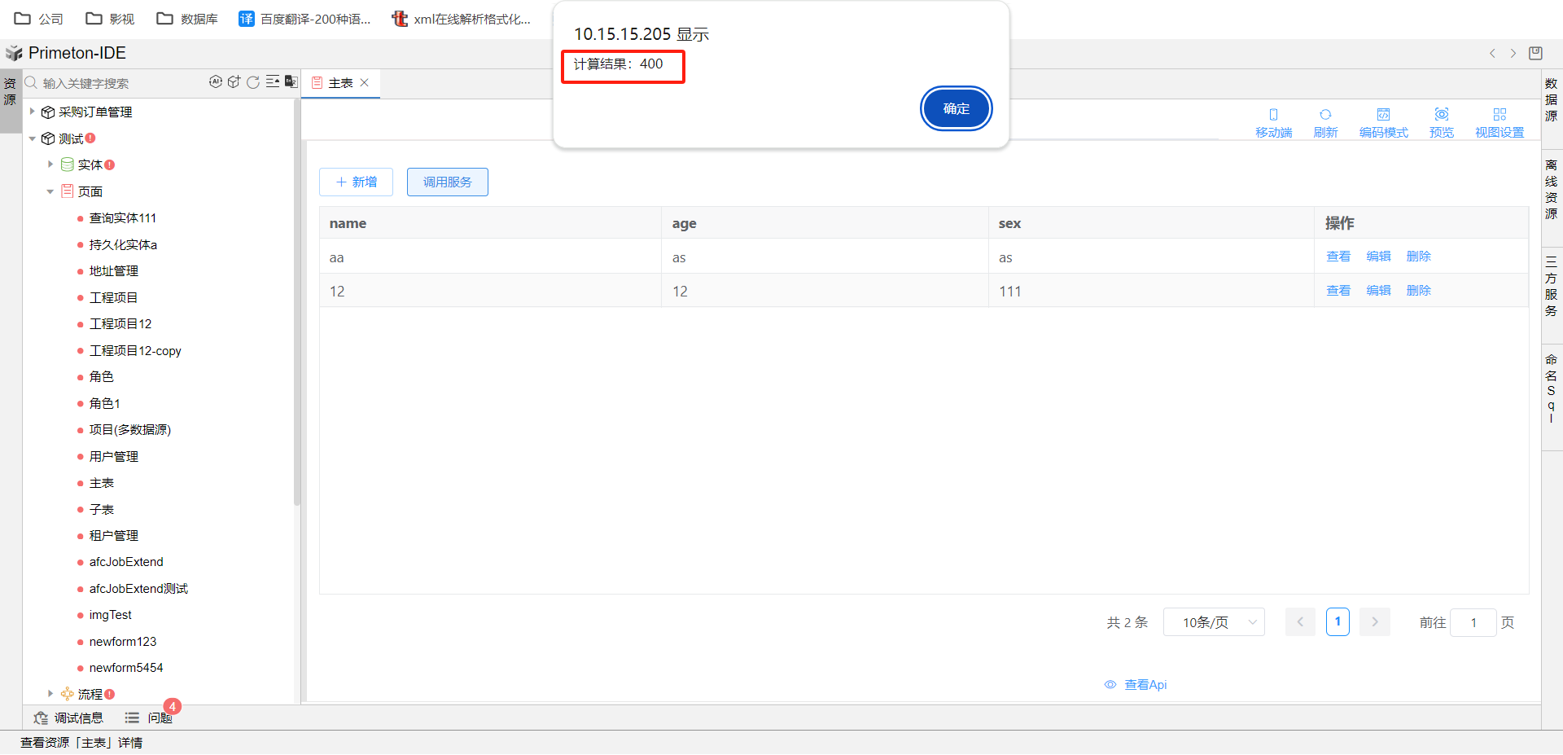Image resolution: width=1563 pixels, height=755 pixels.
Task: Collapse the 页面 folder in tree
Action: pos(50,191)
